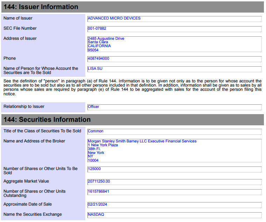The image size is (266, 222).
Task: Click the Title of Class field showing Common
Action: 174,132
